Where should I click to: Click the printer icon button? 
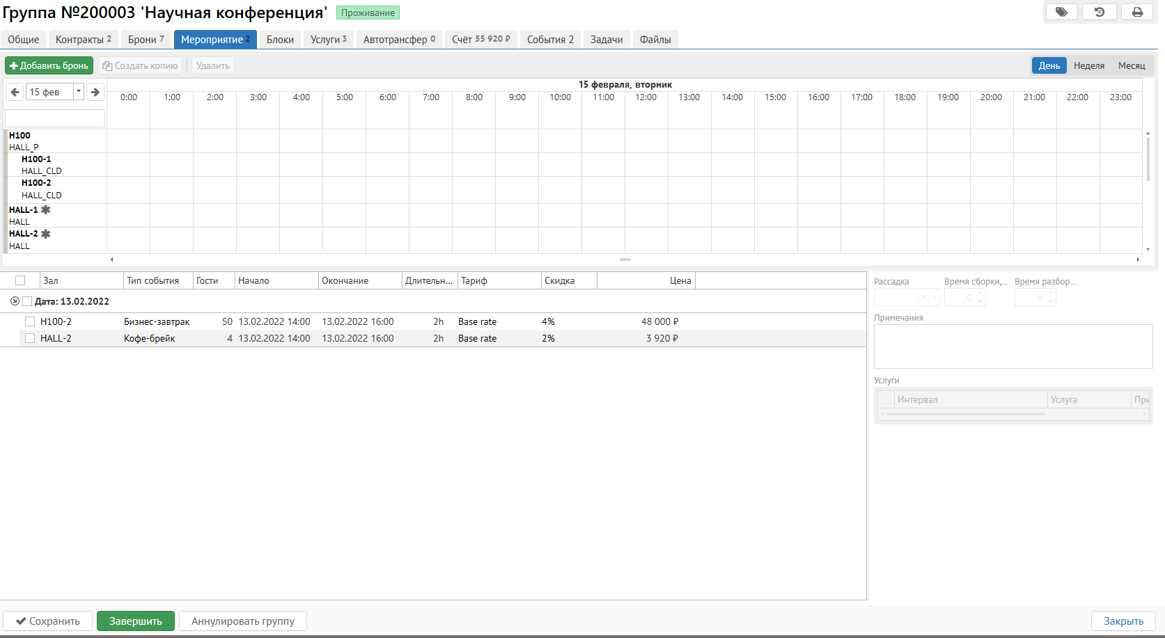click(x=1137, y=13)
